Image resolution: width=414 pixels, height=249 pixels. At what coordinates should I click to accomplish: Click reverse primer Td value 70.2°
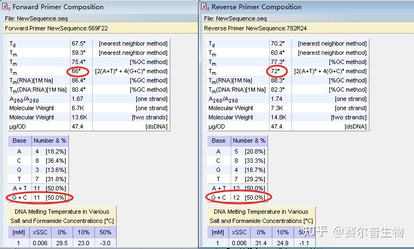[277, 43]
